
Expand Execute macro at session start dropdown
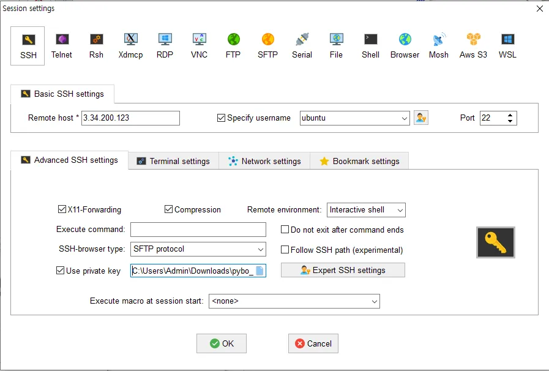(x=375, y=301)
